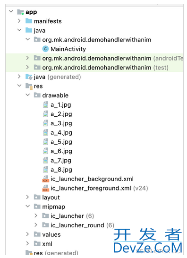The width and height of the screenshot is (187, 258).
Task: Expand the ic_launcher_round (6) group
Action: [36, 224]
